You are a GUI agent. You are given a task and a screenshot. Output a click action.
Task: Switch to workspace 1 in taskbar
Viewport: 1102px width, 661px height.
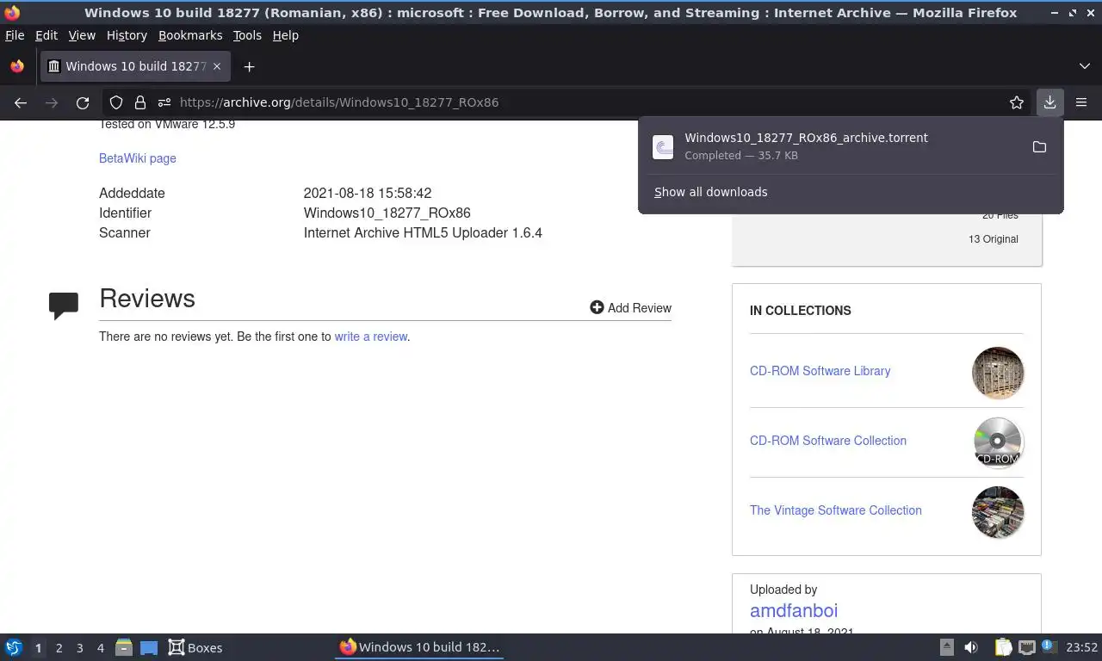[38, 648]
